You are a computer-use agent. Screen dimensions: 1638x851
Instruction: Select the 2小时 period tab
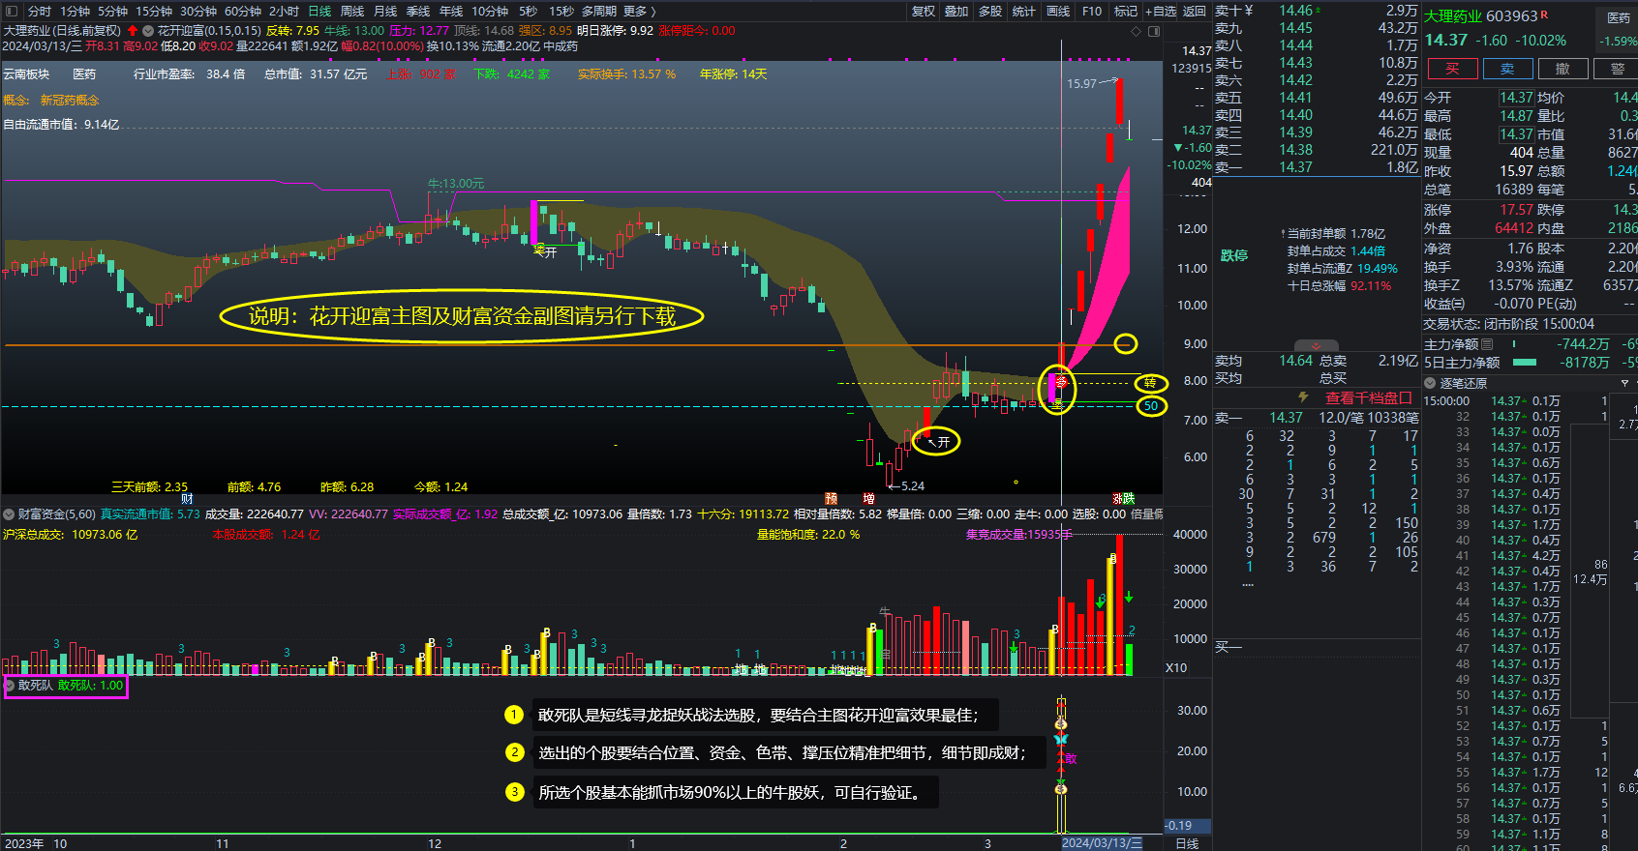pyautogui.click(x=284, y=11)
